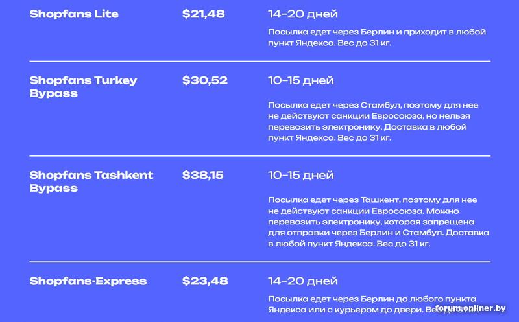Click the divider line above Shopfans-Express row

coord(259,262)
